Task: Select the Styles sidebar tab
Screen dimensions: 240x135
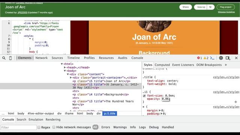Action: [148, 65]
